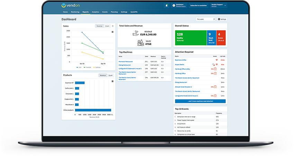Click the 'EUR 6,348.00' revenue value
This screenshot has width=294, height=156.
point(148,35)
